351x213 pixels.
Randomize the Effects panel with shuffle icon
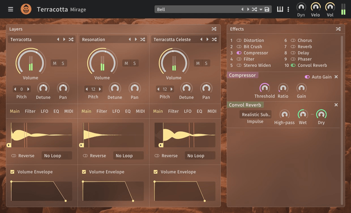coord(338,29)
